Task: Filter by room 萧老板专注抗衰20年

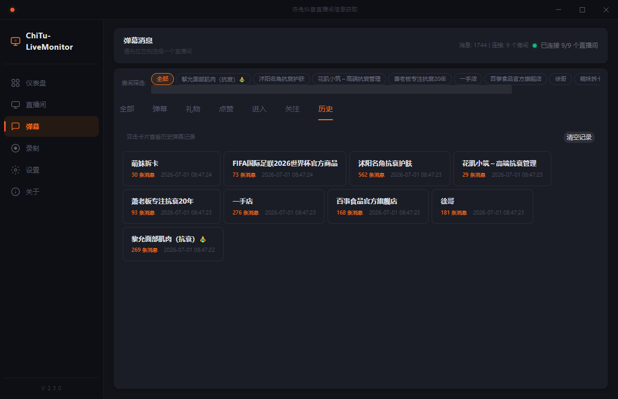Action: tap(420, 79)
